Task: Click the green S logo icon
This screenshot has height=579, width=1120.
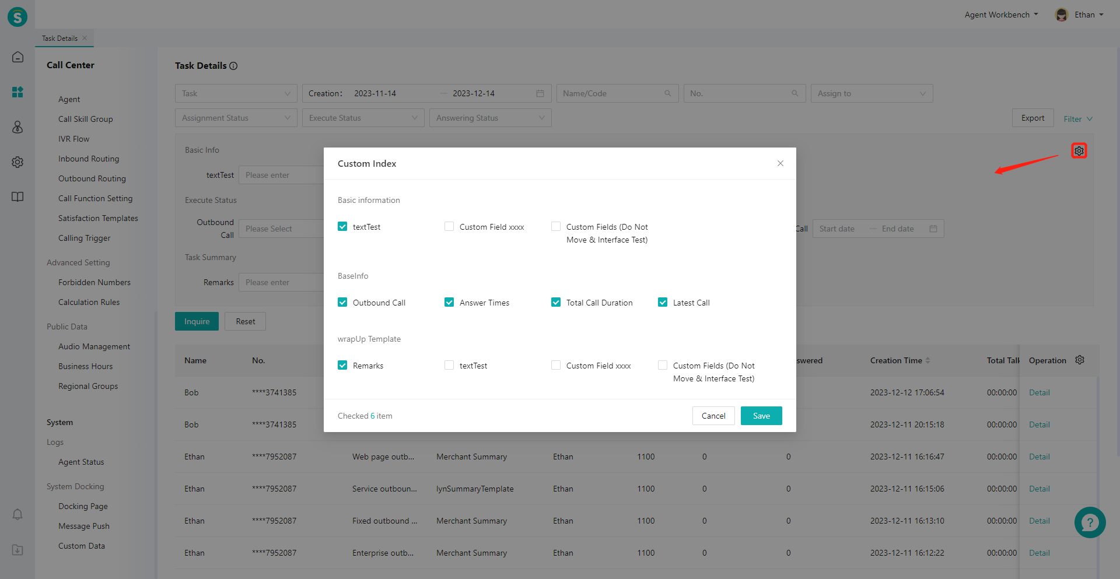Action: [17, 17]
